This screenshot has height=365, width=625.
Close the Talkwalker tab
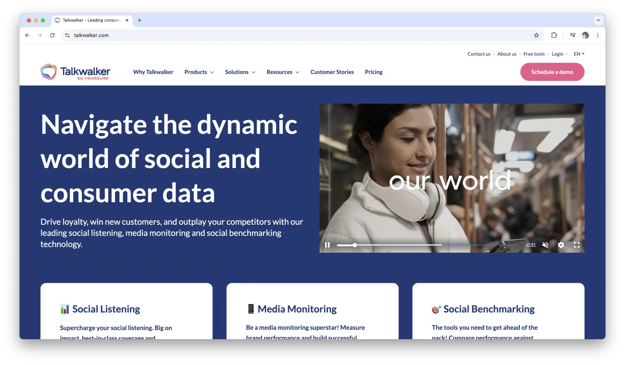127,20
